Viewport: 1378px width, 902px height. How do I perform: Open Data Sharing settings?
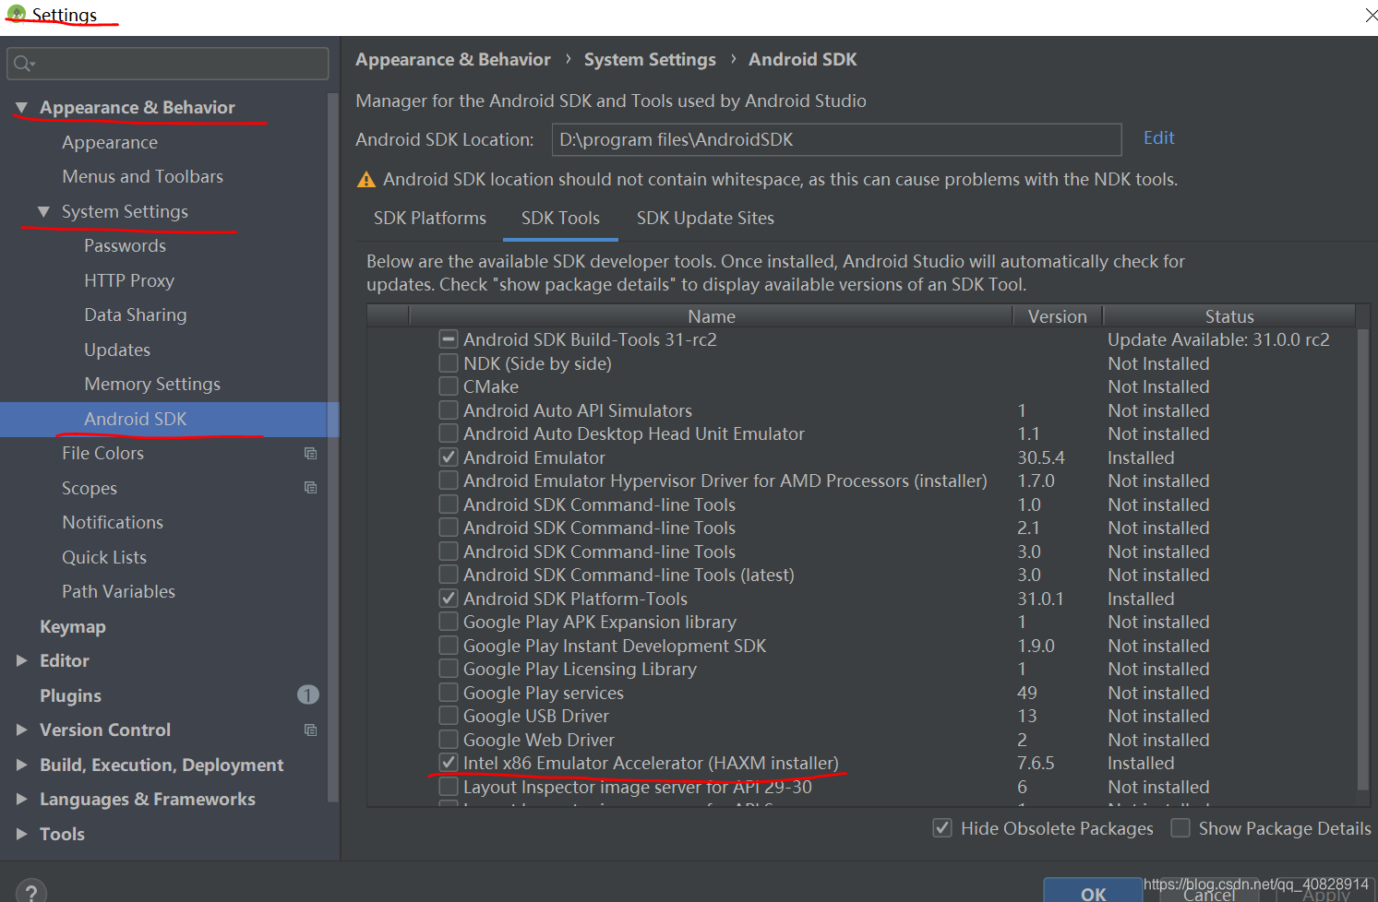click(135, 315)
